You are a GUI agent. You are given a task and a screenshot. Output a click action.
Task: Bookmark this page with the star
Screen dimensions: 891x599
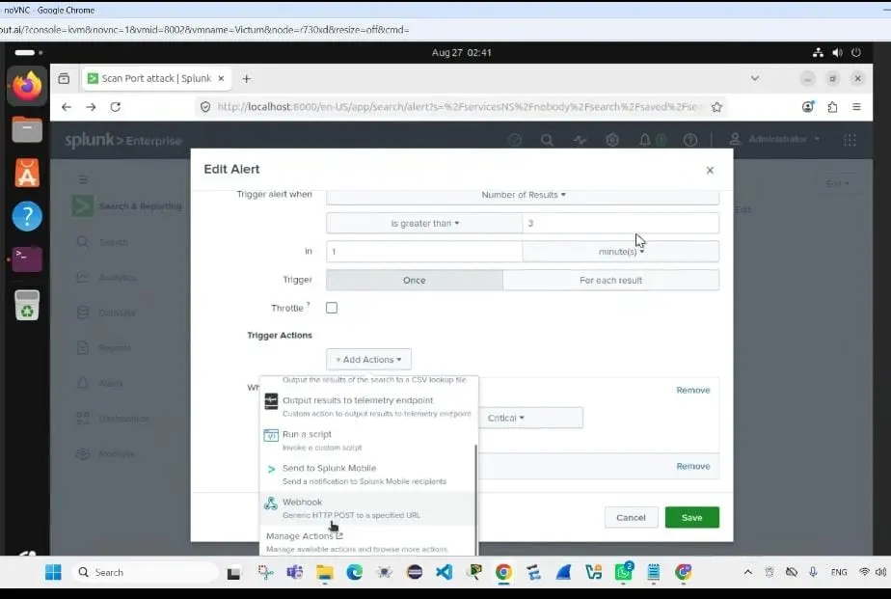(x=716, y=107)
